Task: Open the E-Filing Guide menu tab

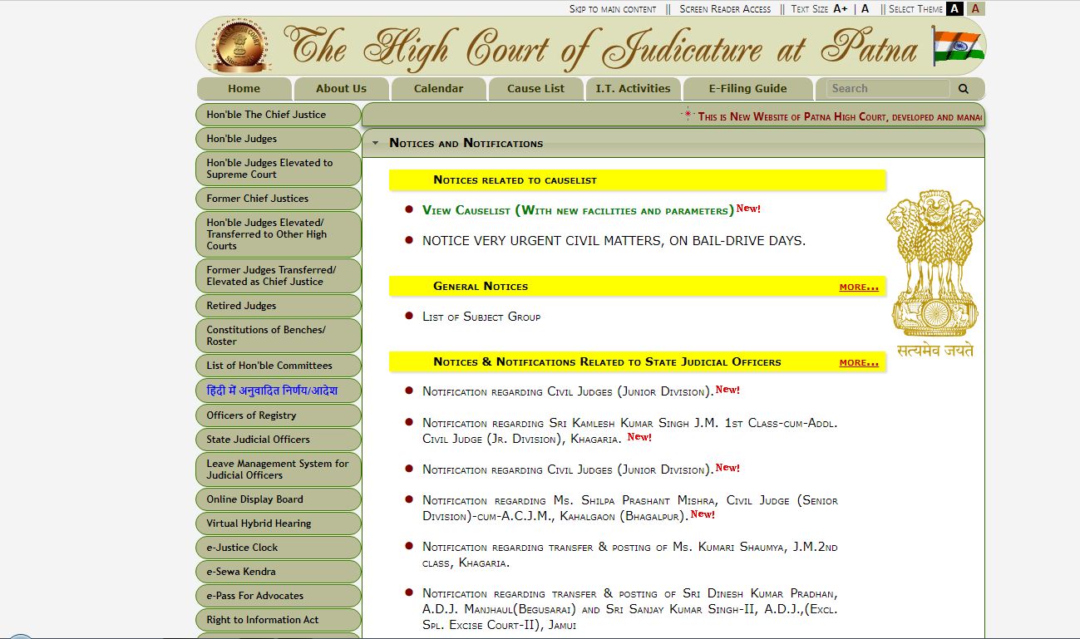Action: point(747,89)
